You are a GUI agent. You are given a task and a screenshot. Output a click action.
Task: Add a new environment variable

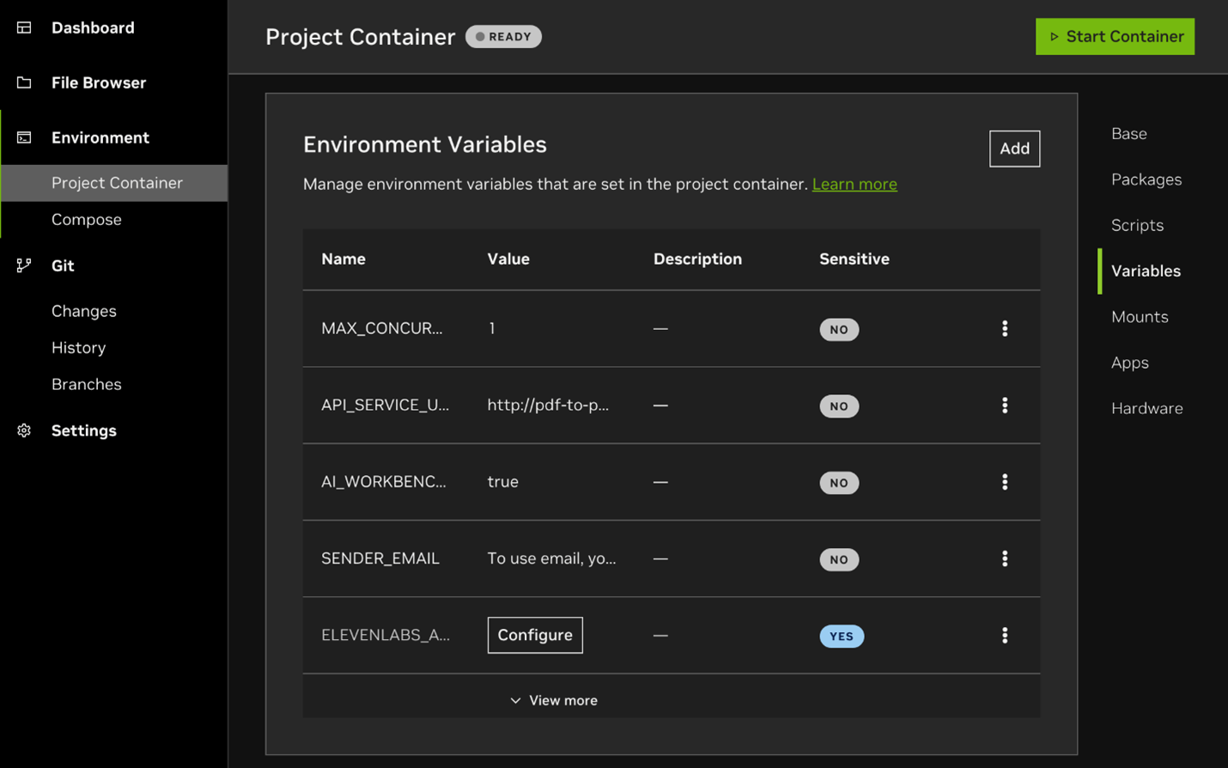click(1014, 149)
